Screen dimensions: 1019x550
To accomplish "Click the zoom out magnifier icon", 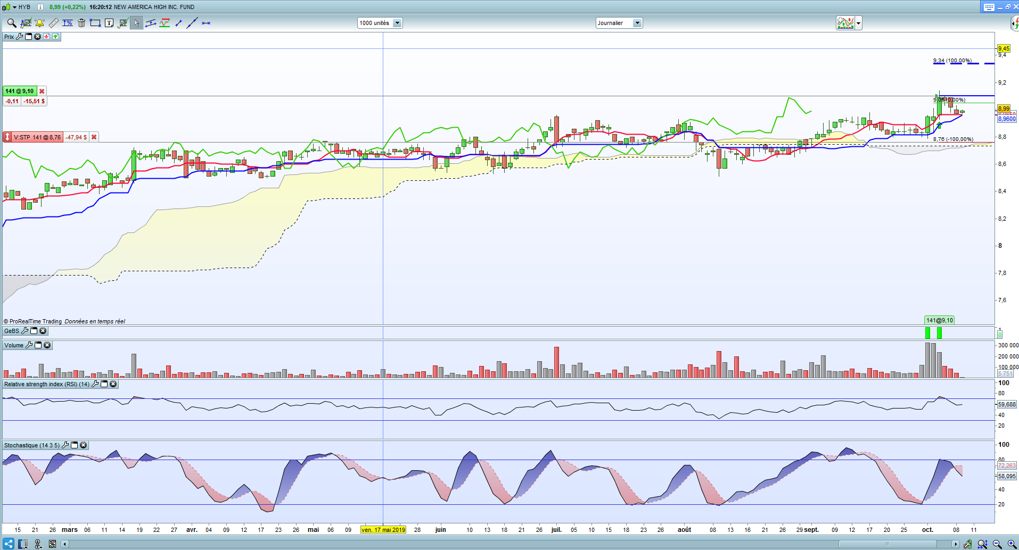I will point(997,544).
